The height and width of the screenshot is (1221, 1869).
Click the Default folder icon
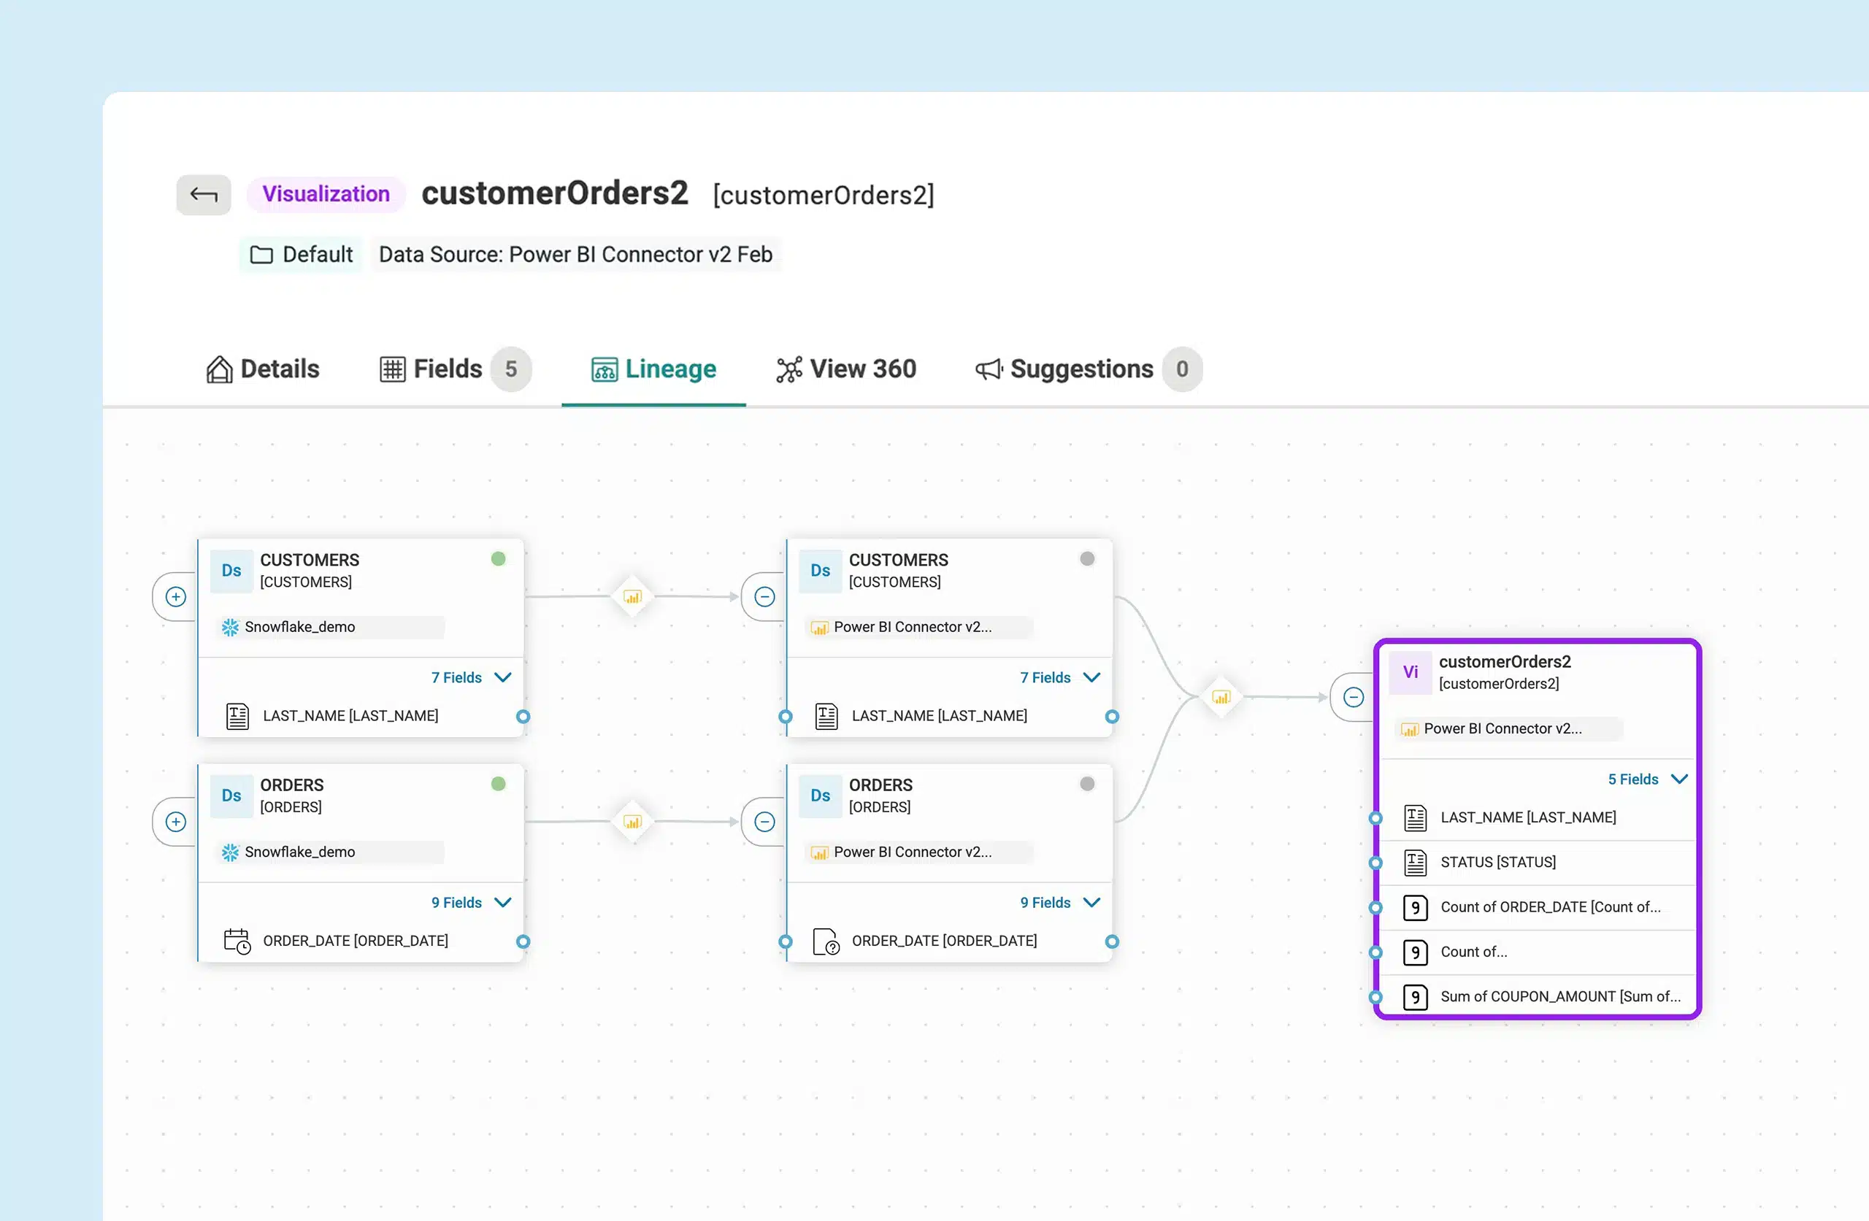coord(261,255)
